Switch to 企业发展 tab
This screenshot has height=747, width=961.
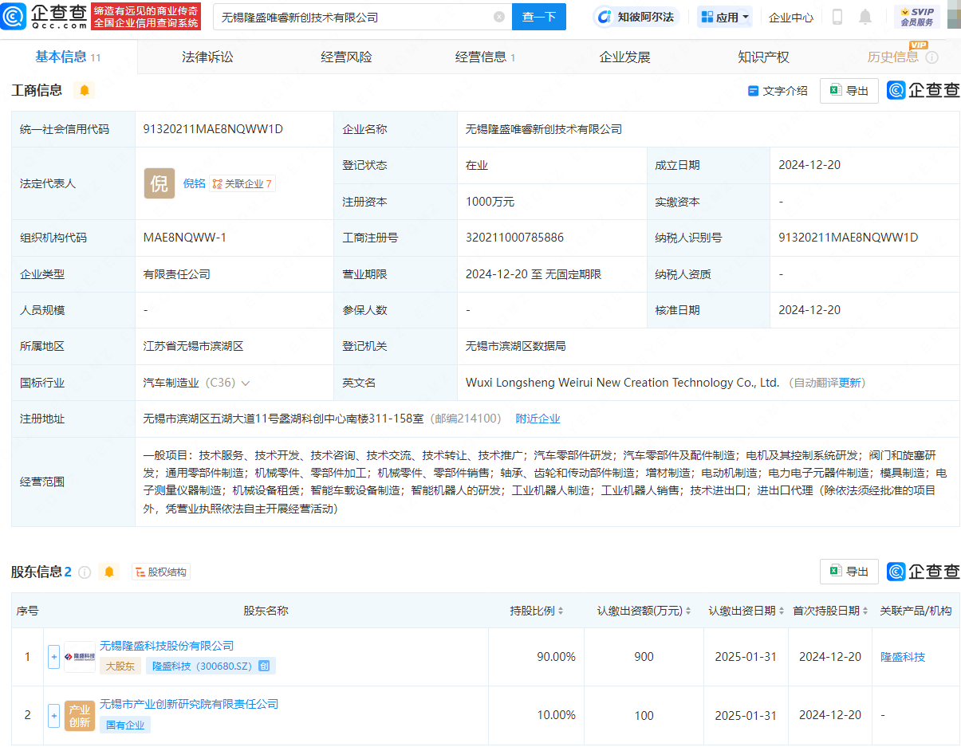624,57
